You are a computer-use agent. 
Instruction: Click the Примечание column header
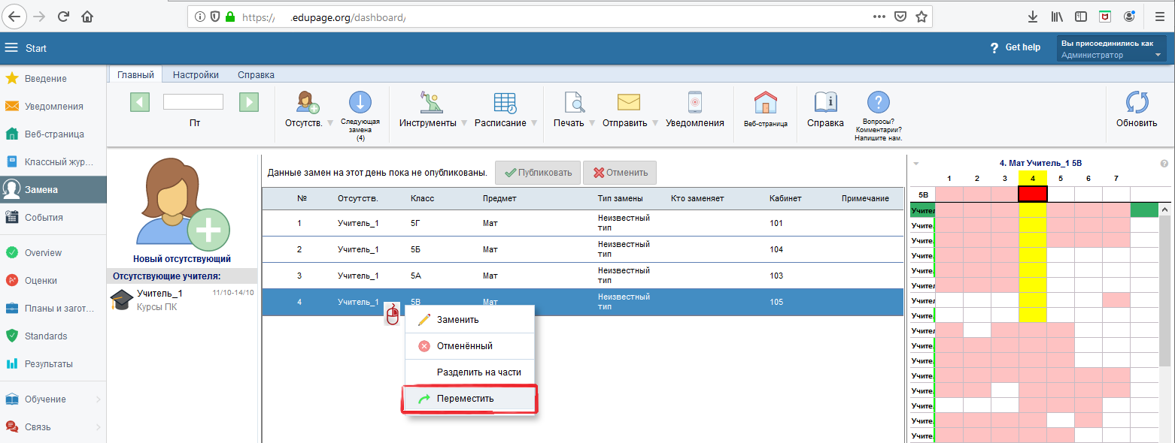pos(866,199)
